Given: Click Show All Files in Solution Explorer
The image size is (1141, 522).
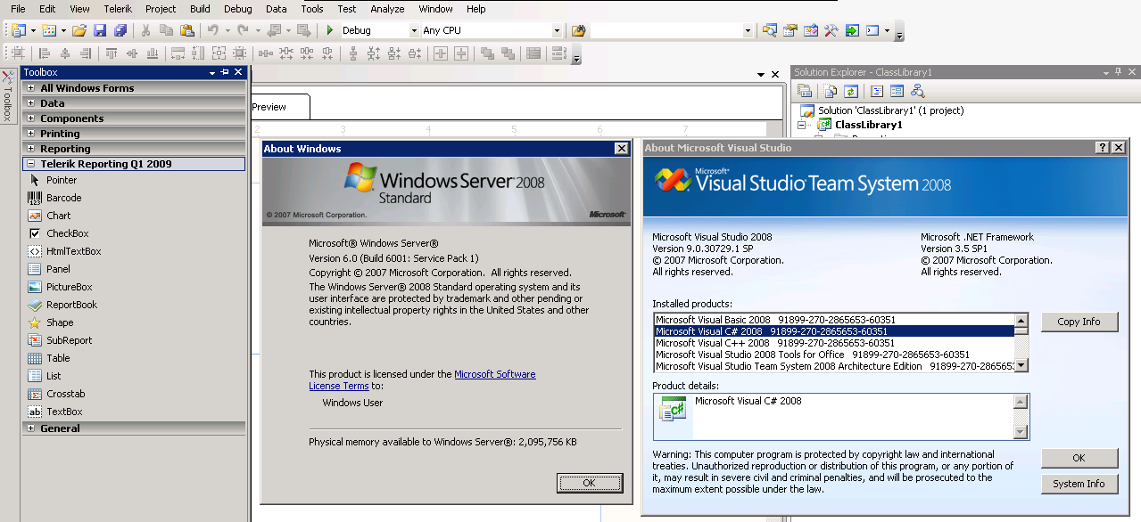Looking at the screenshot, I should pos(831,91).
